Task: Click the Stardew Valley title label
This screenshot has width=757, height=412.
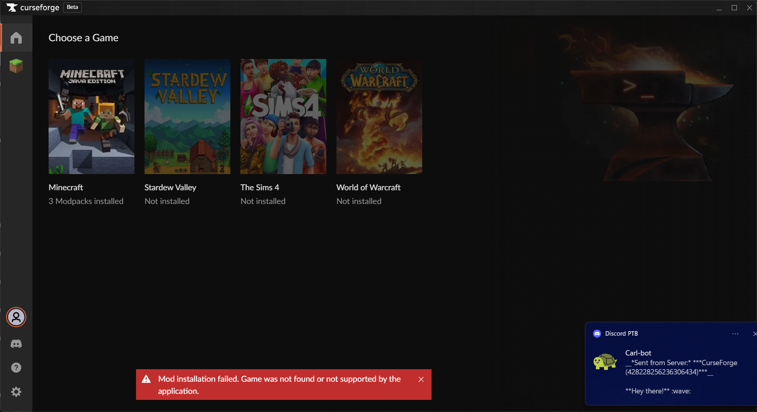Action: point(170,187)
